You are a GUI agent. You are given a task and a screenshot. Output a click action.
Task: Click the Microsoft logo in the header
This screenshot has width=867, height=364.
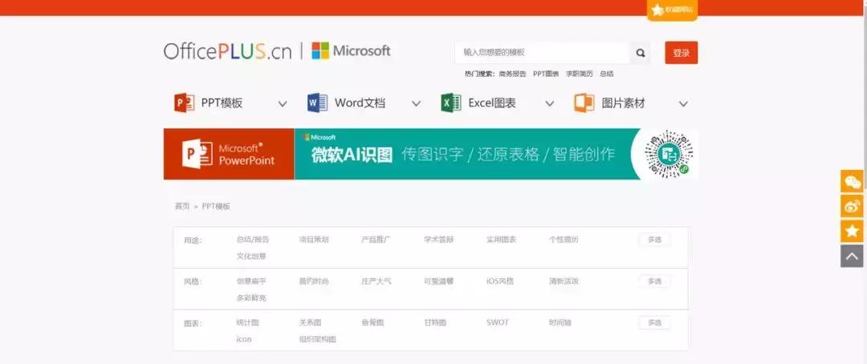click(351, 51)
